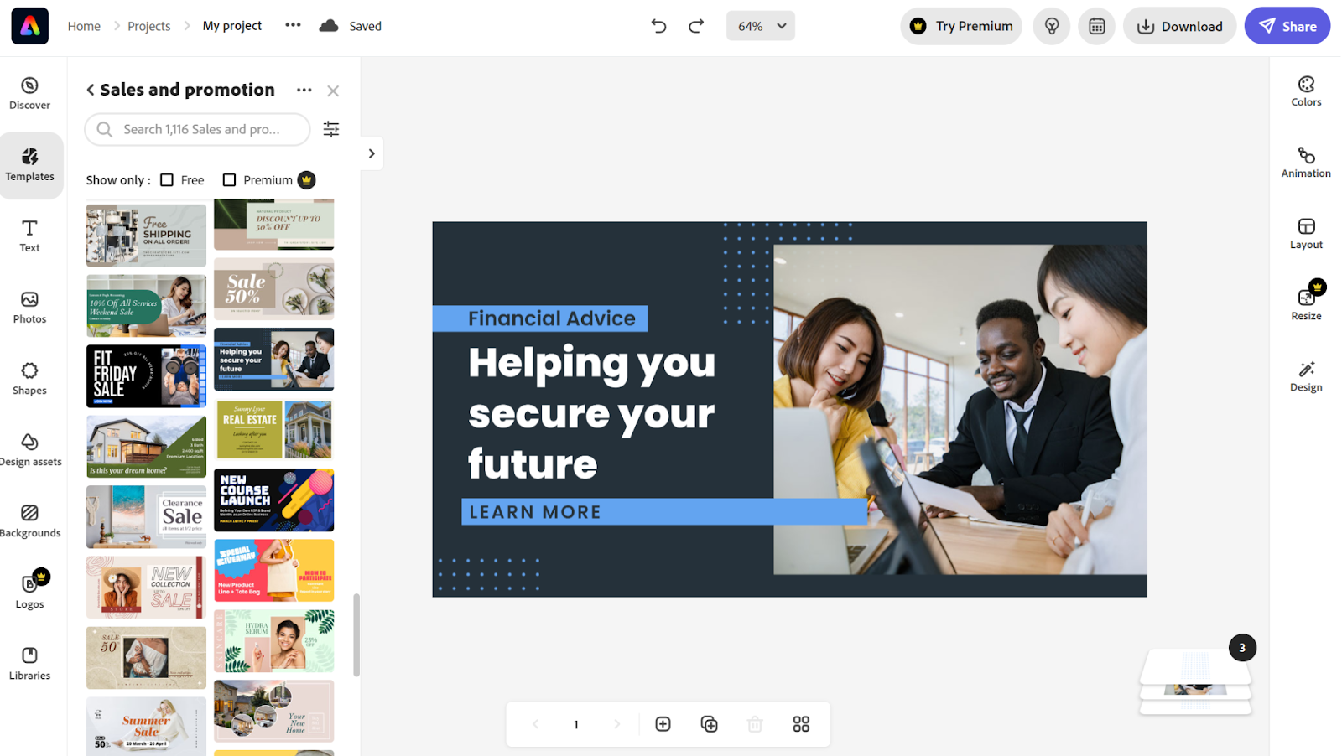This screenshot has width=1342, height=756.
Task: Select the Templates sidebar tab
Action: coord(30,165)
